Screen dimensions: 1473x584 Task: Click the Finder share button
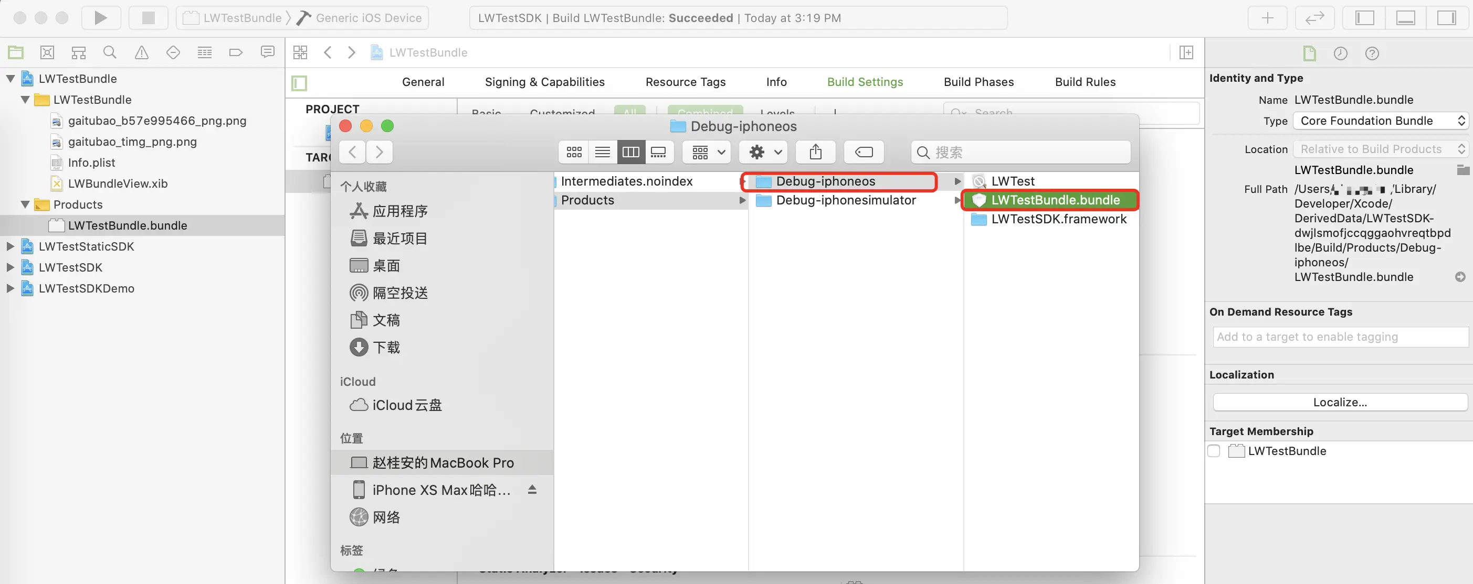click(815, 152)
